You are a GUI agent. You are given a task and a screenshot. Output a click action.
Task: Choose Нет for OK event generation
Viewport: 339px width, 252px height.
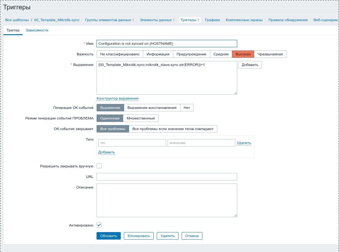point(187,108)
